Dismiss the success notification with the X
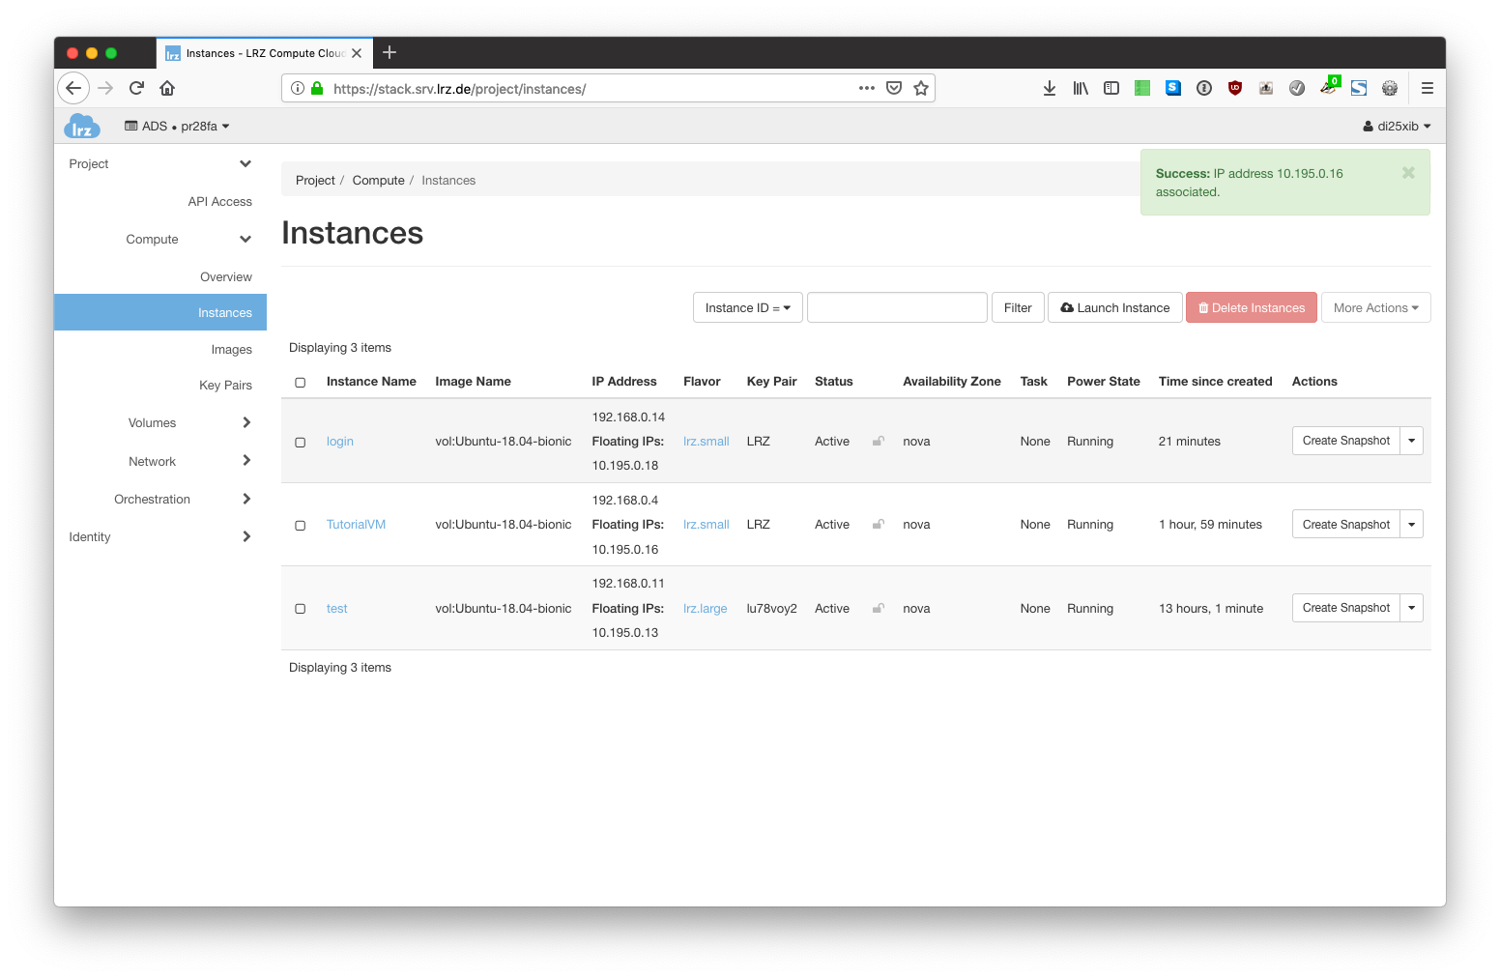This screenshot has height=978, width=1500. (x=1408, y=173)
